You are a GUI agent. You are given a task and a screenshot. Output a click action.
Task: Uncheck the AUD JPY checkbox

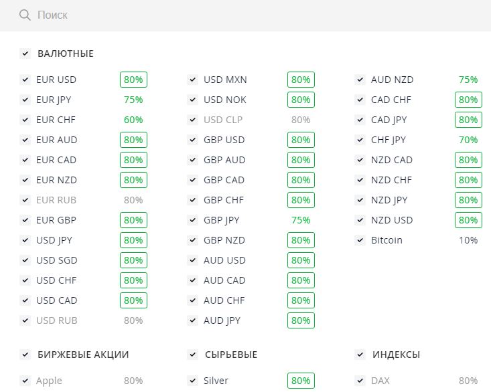[x=192, y=320]
